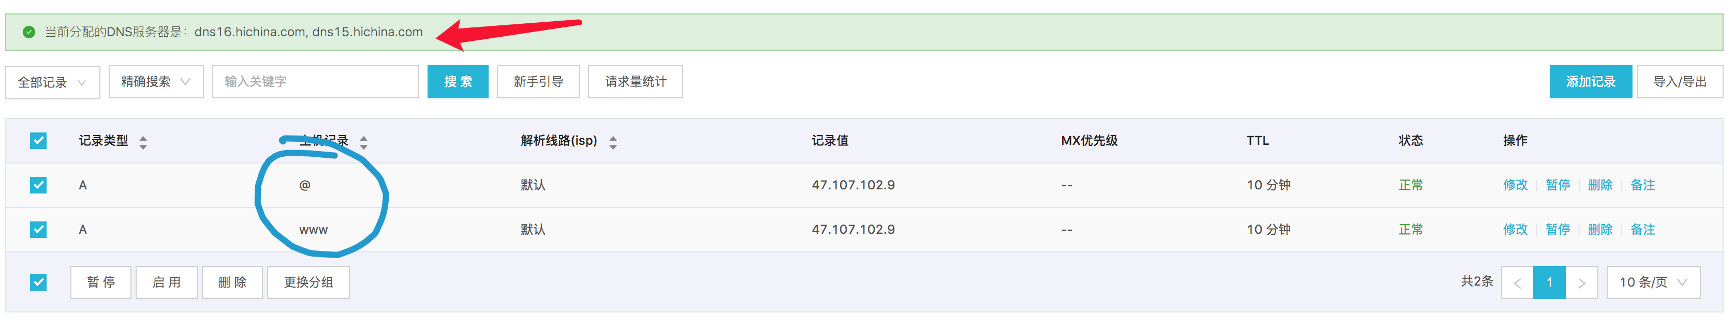Image resolution: width=1735 pixels, height=328 pixels.
Task: Select page 1 in pagination
Action: [1549, 282]
